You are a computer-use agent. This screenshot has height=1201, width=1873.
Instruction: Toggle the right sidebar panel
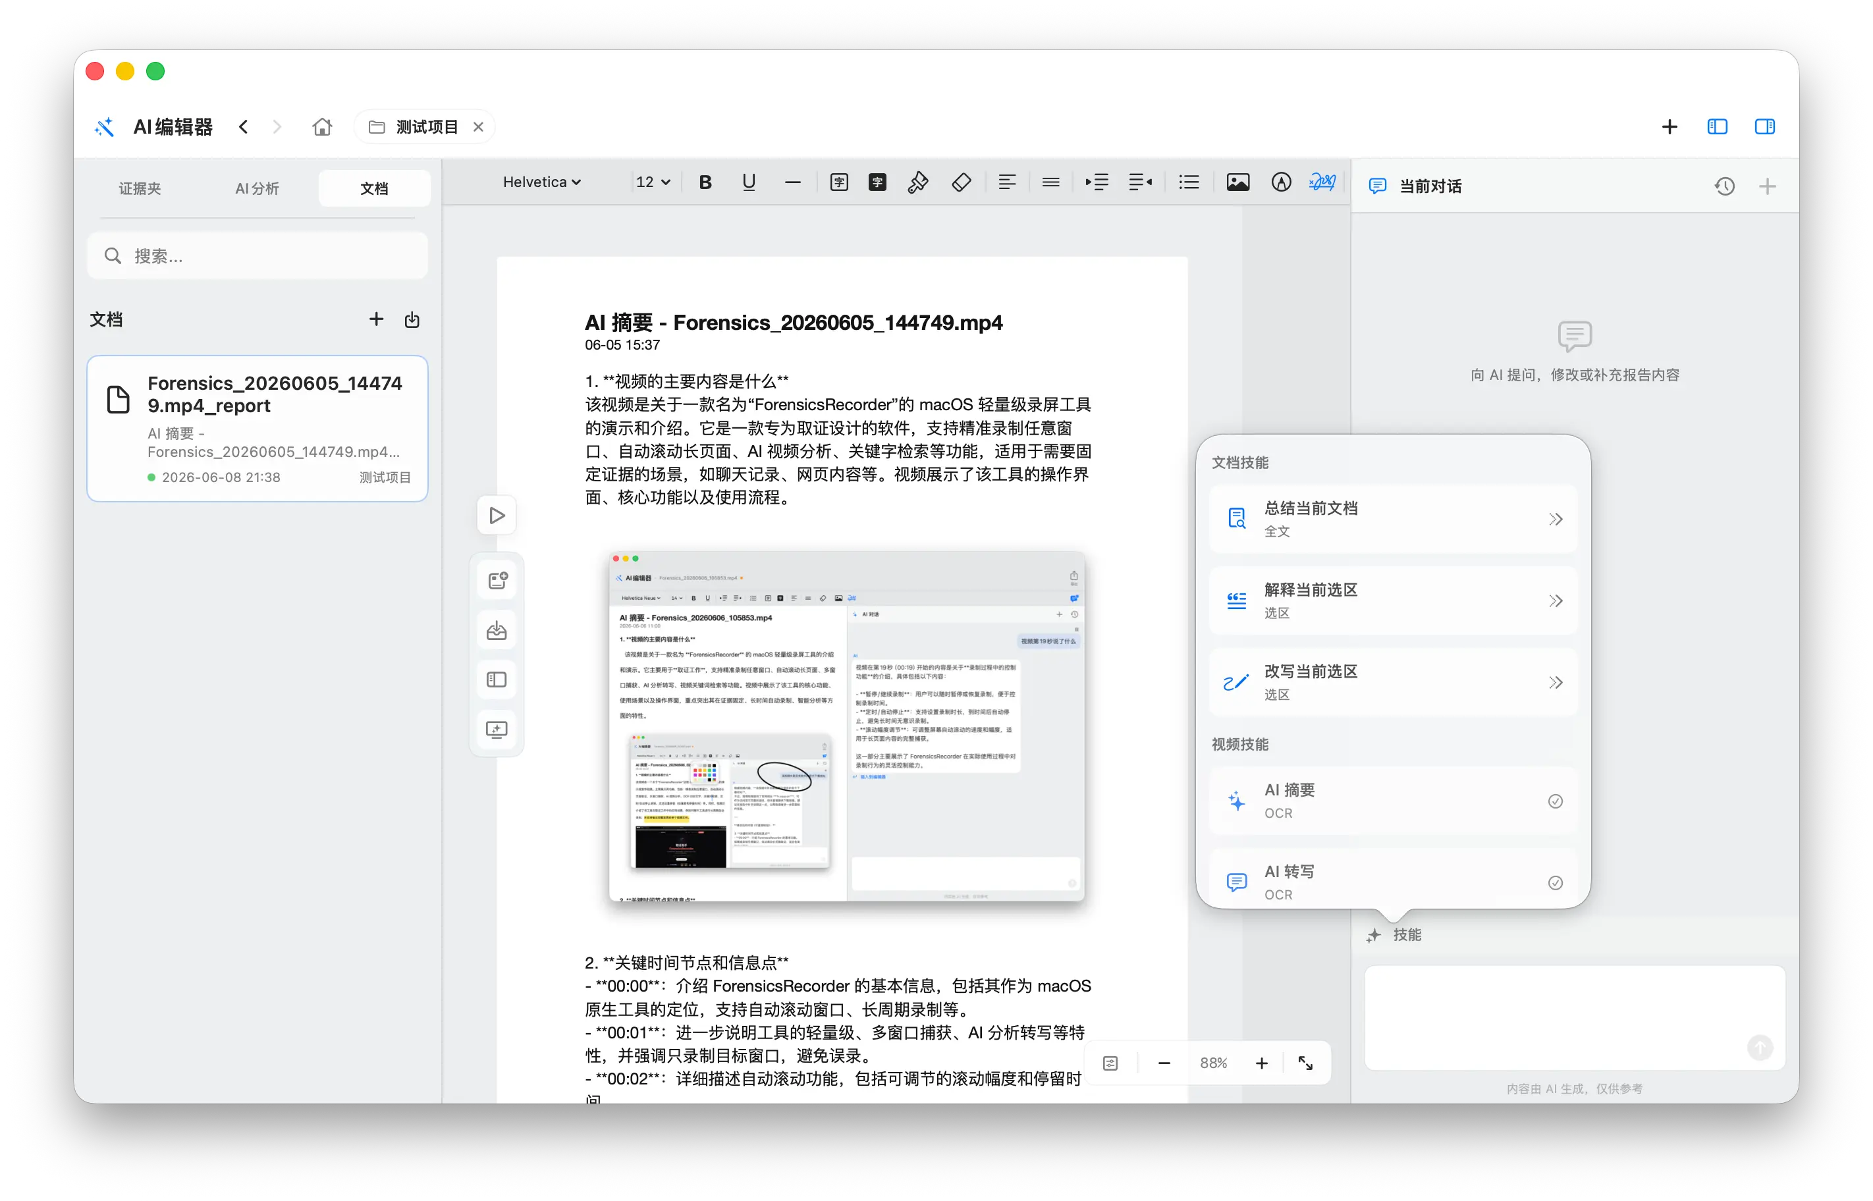click(x=1764, y=126)
